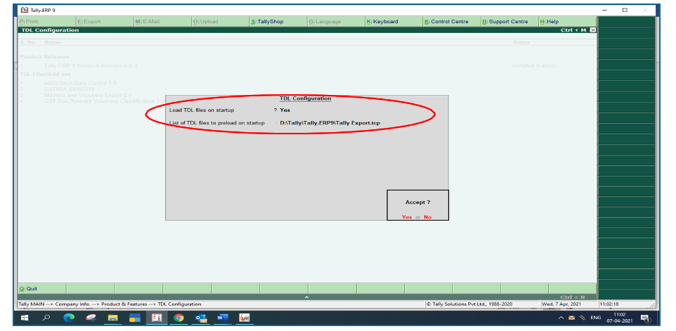Screen dimensions: 676x331
Task: Open the Support Centre
Action: click(509, 22)
